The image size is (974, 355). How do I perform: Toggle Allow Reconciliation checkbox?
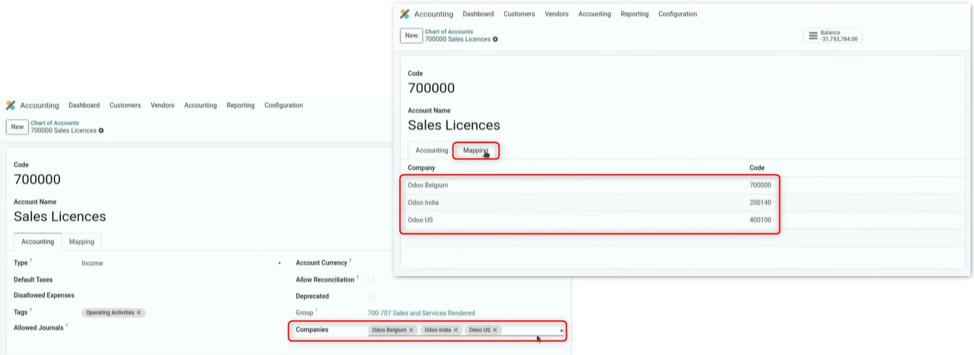(371, 279)
